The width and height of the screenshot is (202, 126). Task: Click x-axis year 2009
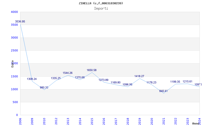pyautogui.click(x=32, y=121)
